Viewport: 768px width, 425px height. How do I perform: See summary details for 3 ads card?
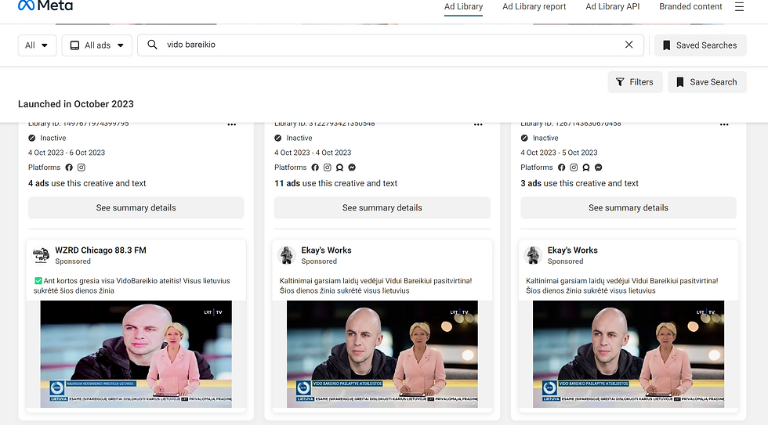[629, 208]
